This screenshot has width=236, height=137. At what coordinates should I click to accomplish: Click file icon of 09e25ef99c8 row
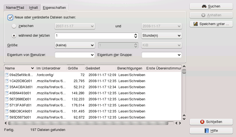7,75
